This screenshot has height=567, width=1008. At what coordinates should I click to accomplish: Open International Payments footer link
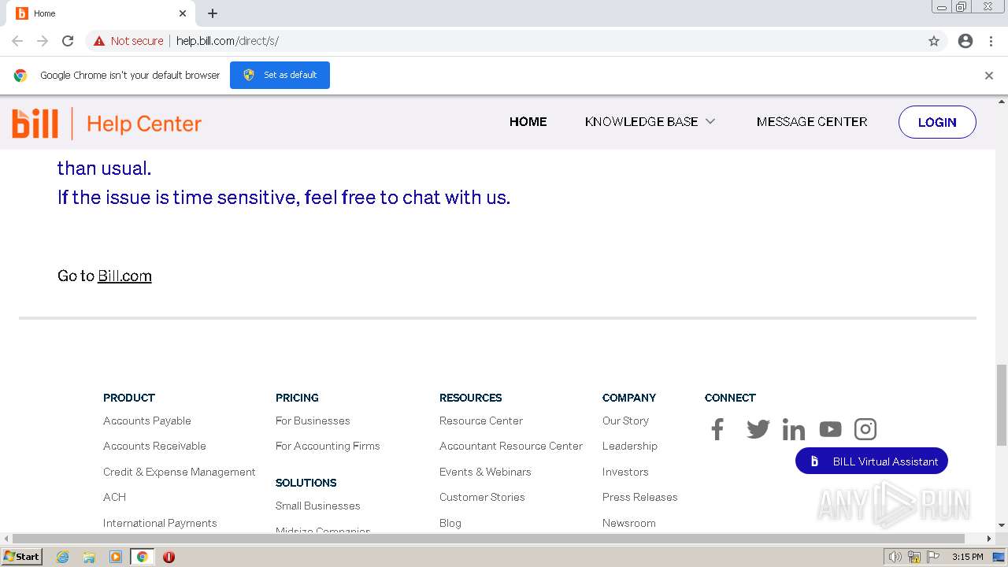(x=160, y=523)
